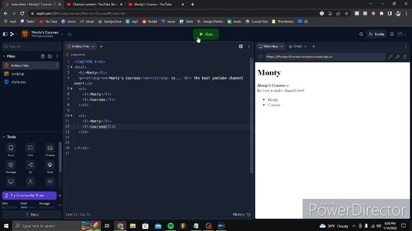Image resolution: width=412 pixels, height=231 pixels.
Task: Select index.html in the file tree
Action: pos(31,65)
